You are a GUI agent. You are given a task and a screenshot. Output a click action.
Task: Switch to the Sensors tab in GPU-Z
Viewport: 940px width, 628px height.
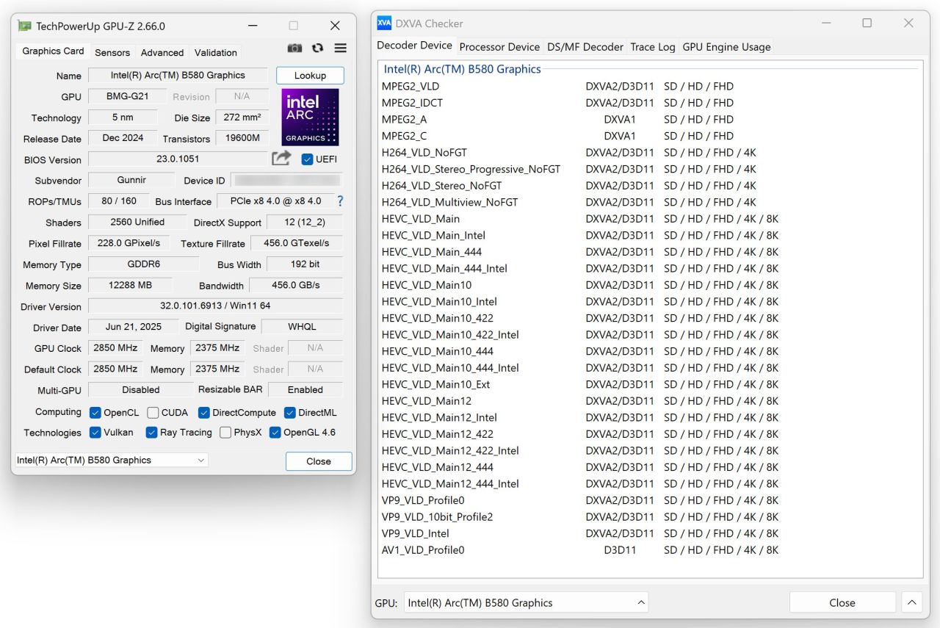(x=112, y=53)
